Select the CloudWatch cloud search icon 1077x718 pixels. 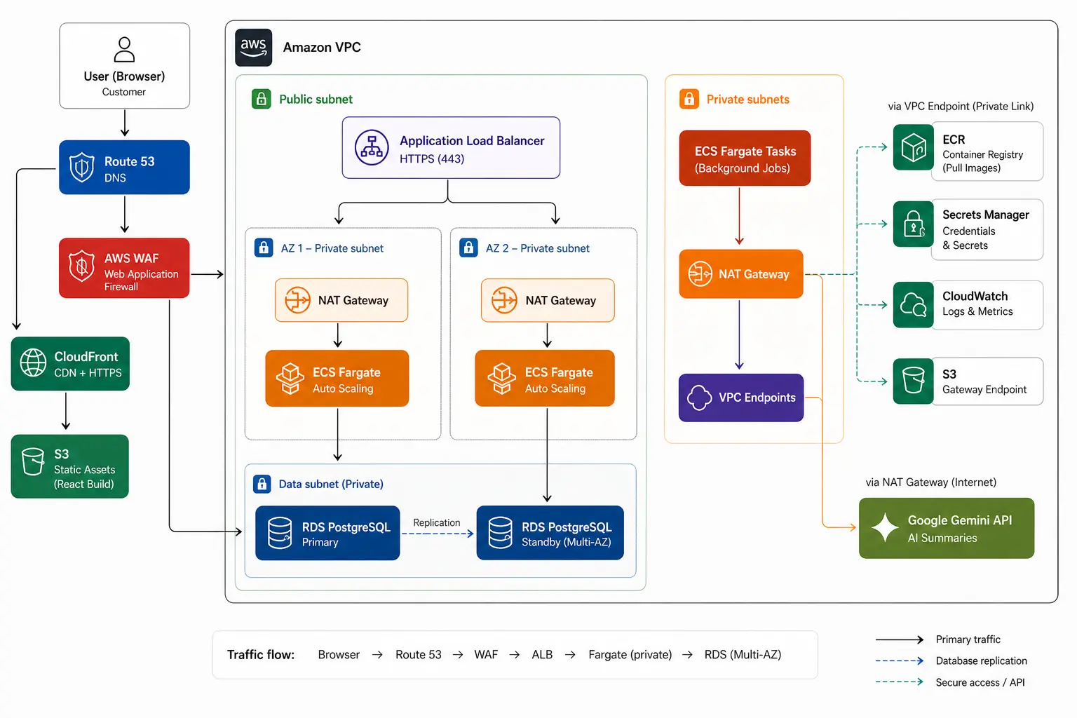914,305
